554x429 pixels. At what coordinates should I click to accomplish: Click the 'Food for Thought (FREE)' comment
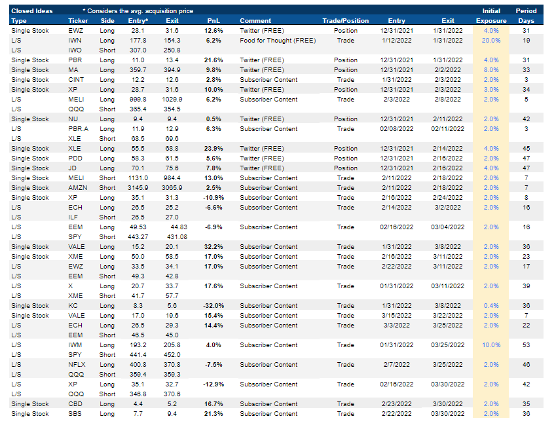pos(278,41)
